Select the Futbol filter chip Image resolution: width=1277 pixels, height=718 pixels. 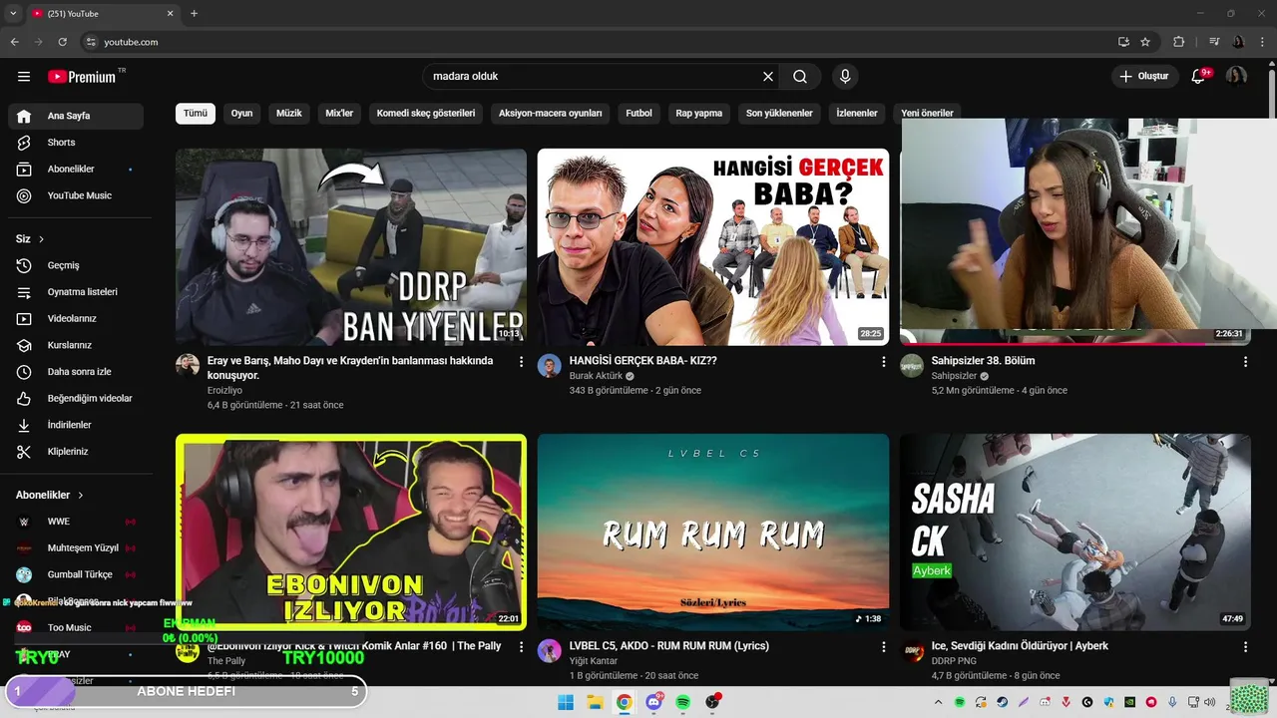[x=639, y=114]
